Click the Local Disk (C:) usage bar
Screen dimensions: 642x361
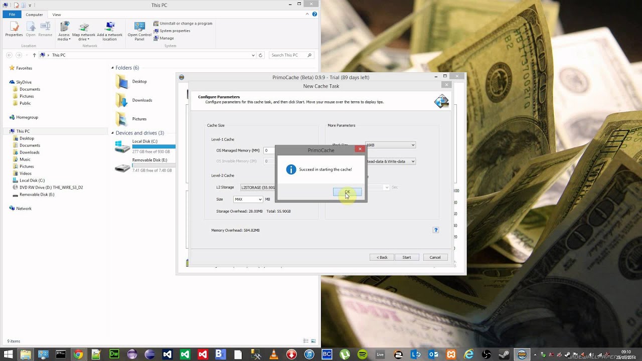[x=153, y=146]
